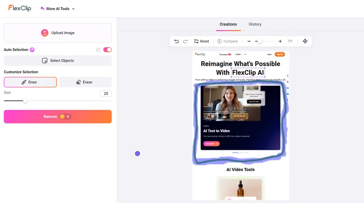The width and height of the screenshot is (364, 203).
Task: Toggle the Auto Selection switch off
Action: [x=107, y=49]
